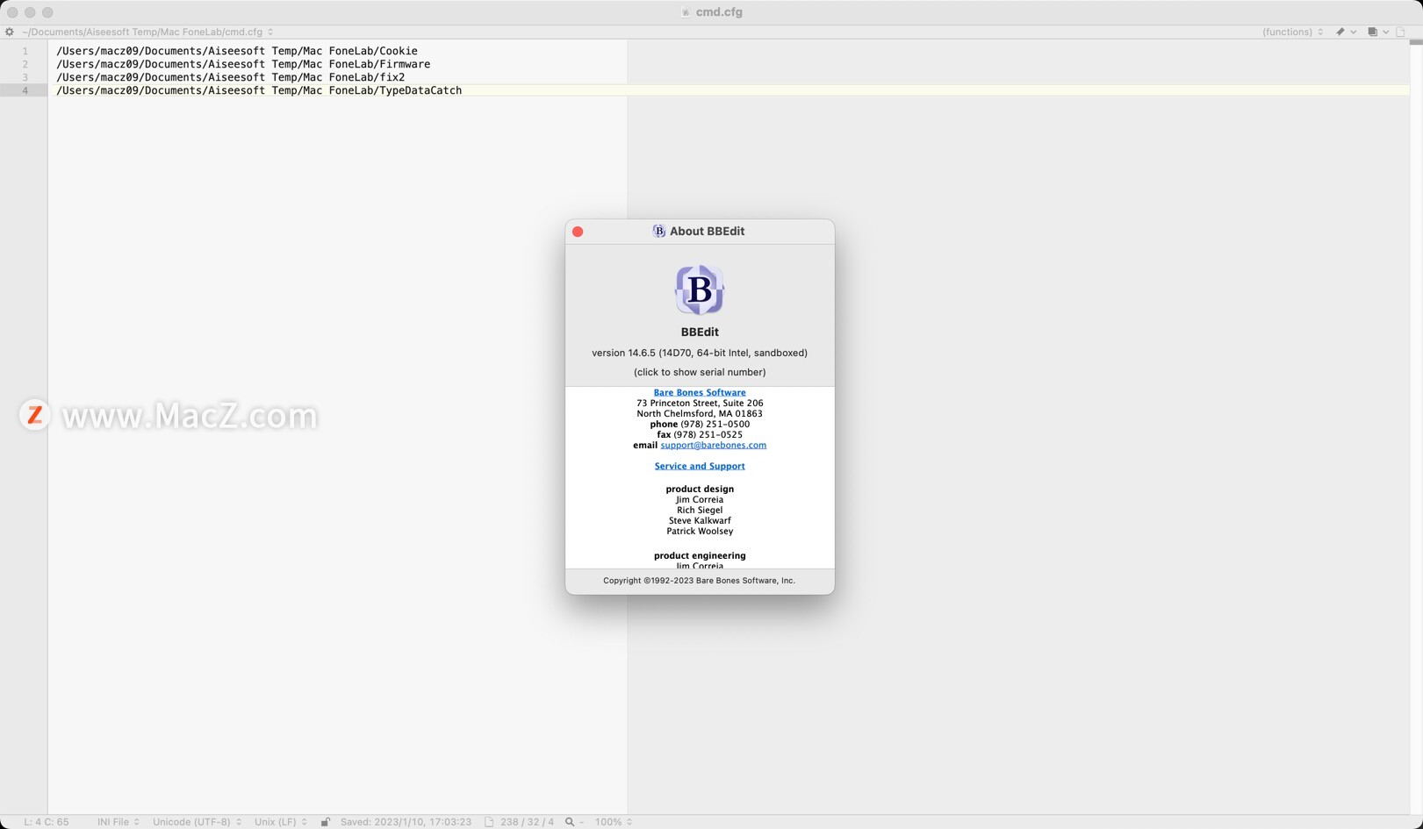This screenshot has width=1423, height=829.
Task: Click to show serial number
Action: (700, 372)
